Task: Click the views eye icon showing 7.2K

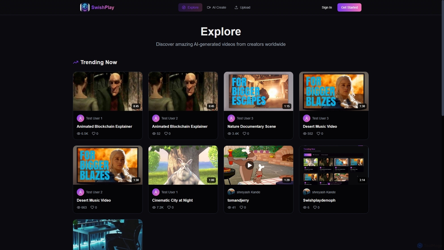Action: (x=154, y=208)
